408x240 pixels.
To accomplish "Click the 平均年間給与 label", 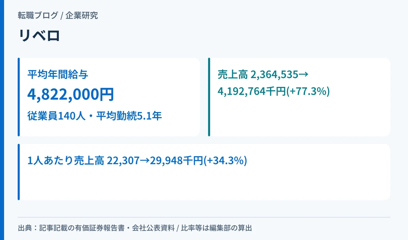I will click(x=58, y=75).
